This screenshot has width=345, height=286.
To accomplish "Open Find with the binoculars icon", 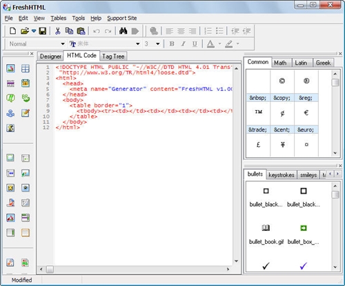I will tap(124, 31).
